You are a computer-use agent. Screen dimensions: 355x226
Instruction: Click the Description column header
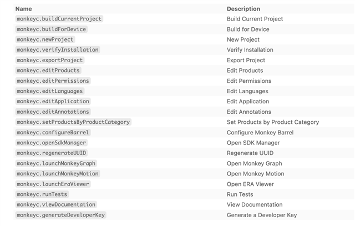243,9
